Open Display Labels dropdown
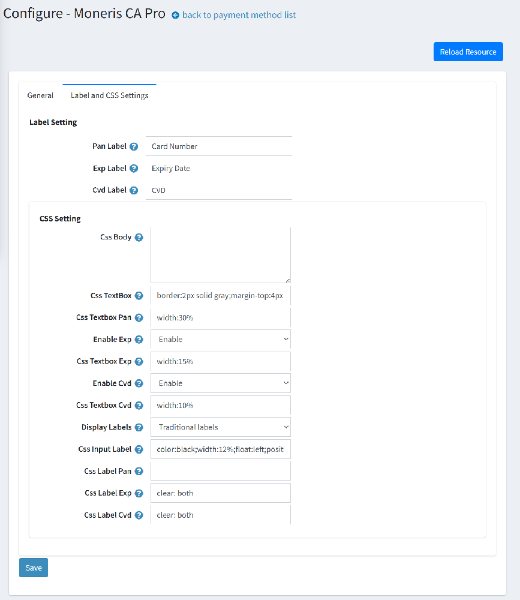Screen dimensions: 520x600 220,427
